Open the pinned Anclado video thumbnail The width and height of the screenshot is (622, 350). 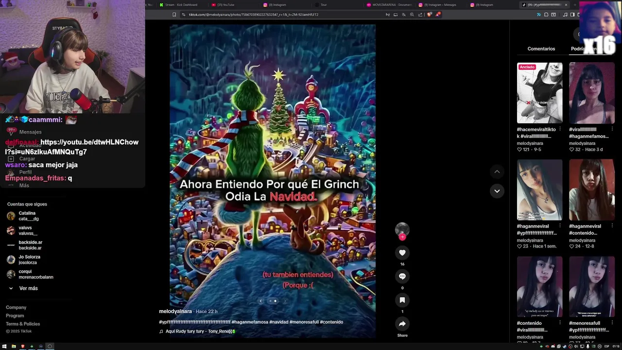click(539, 93)
